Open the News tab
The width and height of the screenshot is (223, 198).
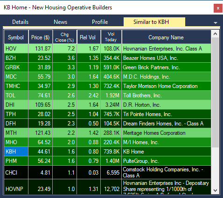pos(61,22)
